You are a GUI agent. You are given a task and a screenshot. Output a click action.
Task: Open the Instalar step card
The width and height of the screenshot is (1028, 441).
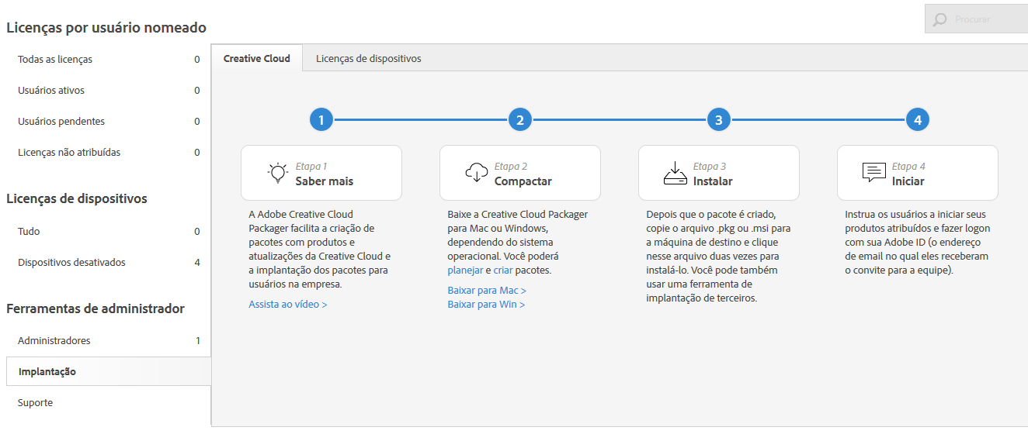[x=719, y=173]
